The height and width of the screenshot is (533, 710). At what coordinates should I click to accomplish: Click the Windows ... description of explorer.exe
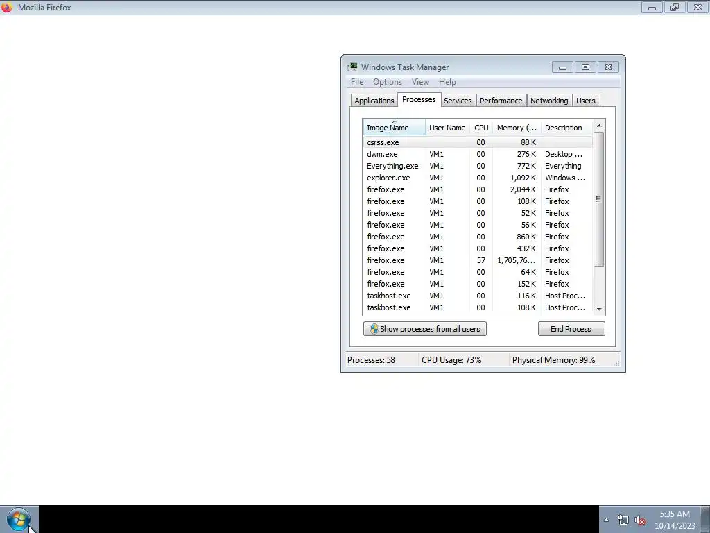point(565,178)
